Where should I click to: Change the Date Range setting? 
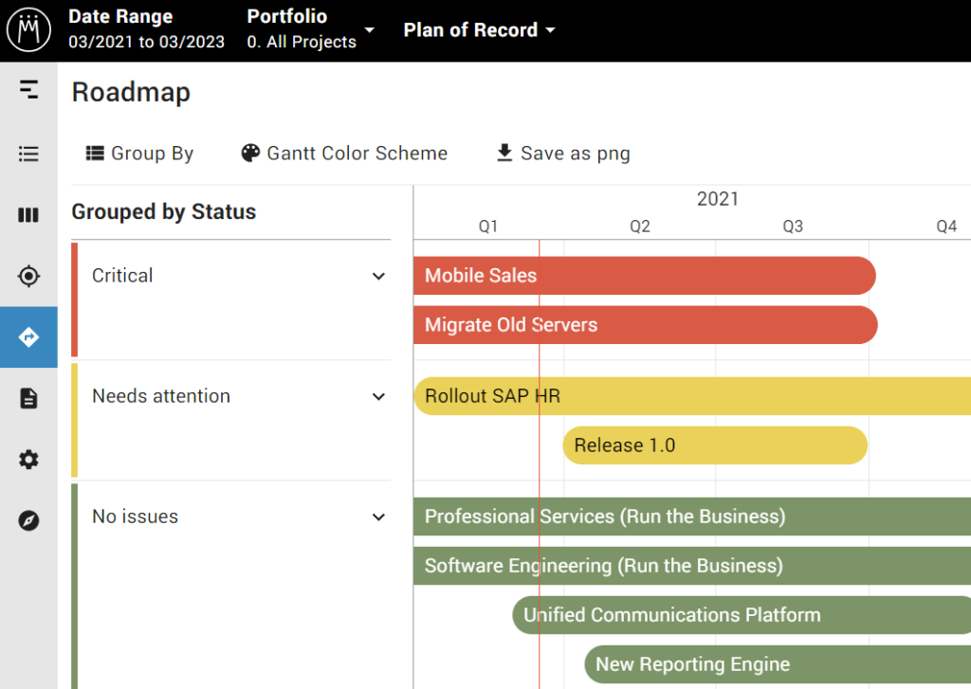[x=146, y=30]
